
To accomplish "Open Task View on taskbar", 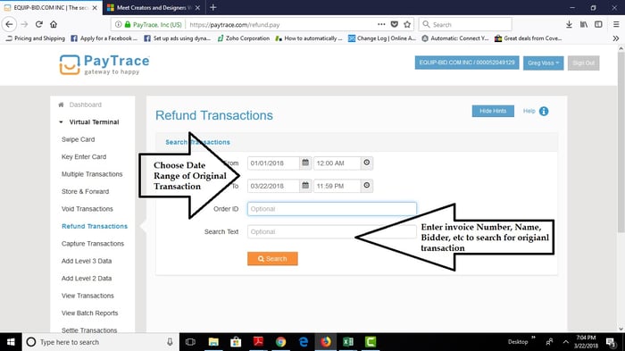I will [x=190, y=342].
